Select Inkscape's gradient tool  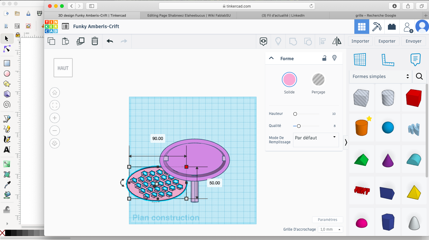pyautogui.click(x=7, y=164)
